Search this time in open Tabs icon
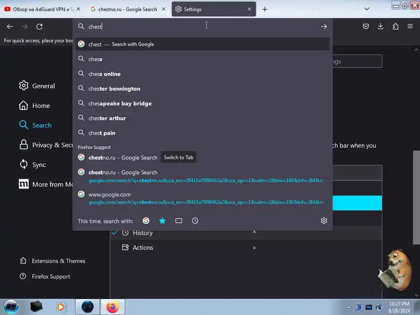Screen dimensions: 420x315 (x=179, y=221)
